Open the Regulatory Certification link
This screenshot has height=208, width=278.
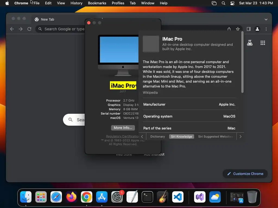[x=122, y=136]
